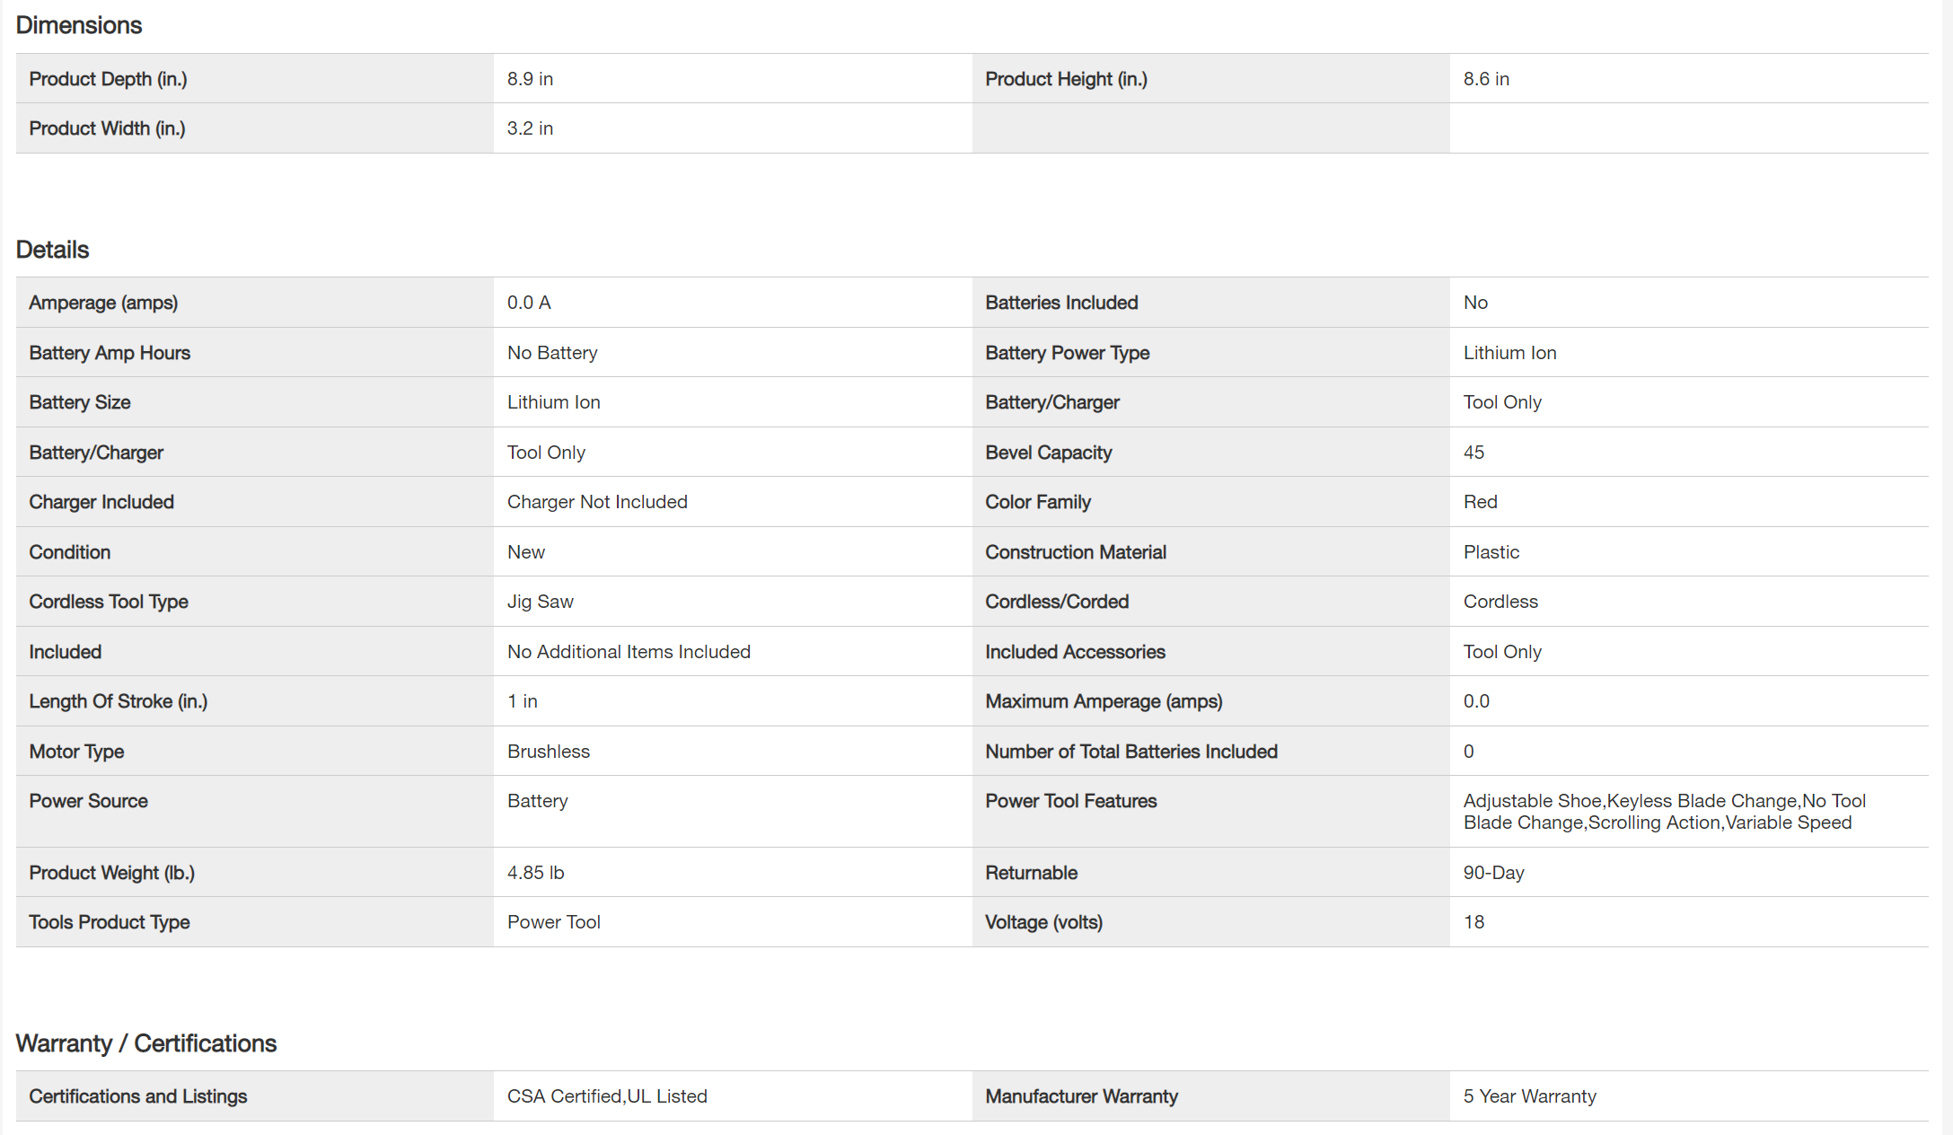This screenshot has width=1953, height=1135.
Task: Click the Dimensions section heading
Action: click(79, 25)
